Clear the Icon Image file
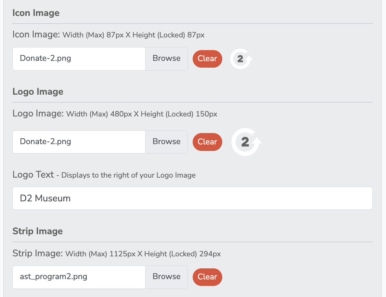This screenshot has height=297, width=386. (x=207, y=59)
